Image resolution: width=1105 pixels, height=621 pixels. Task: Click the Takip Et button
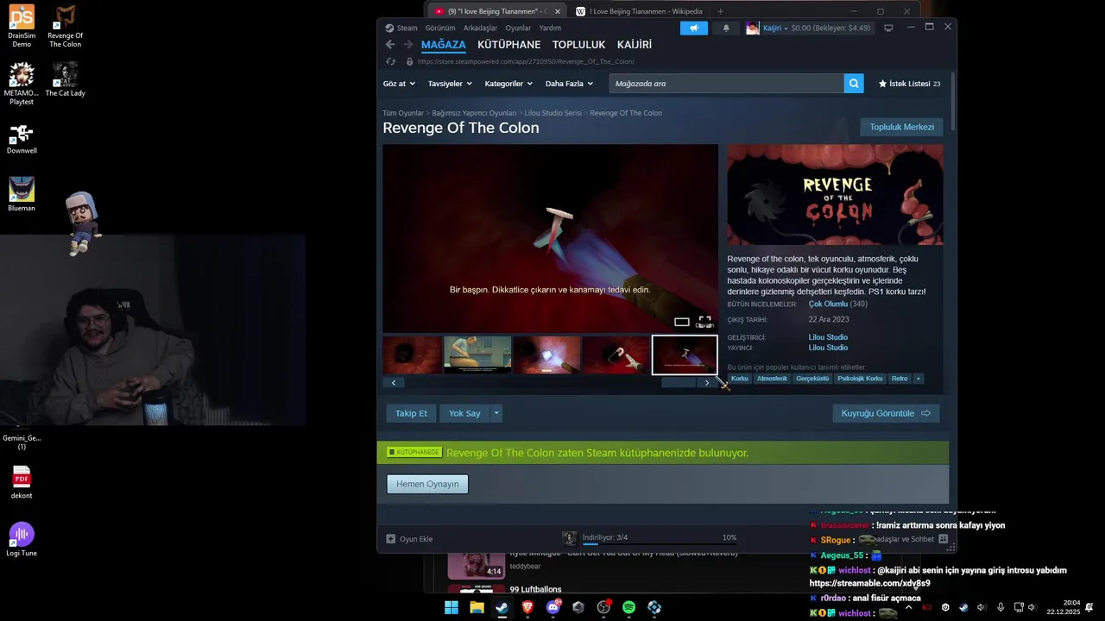coord(411,413)
